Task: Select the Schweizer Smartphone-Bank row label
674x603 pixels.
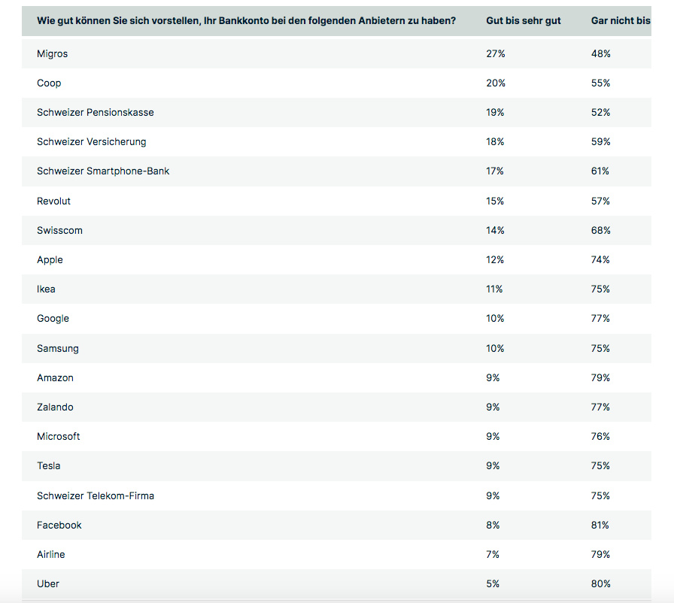Action: (x=103, y=171)
